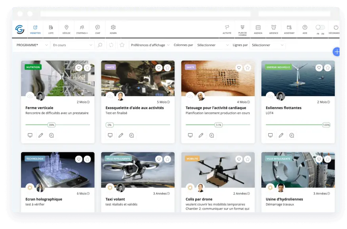The height and width of the screenshot is (229, 347).
Task: Like the Ferme verticale card with heart
Action: click(78, 68)
